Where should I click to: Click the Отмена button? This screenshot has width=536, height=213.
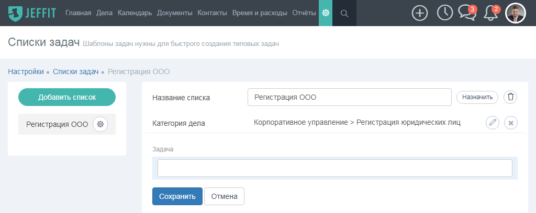coord(224,196)
